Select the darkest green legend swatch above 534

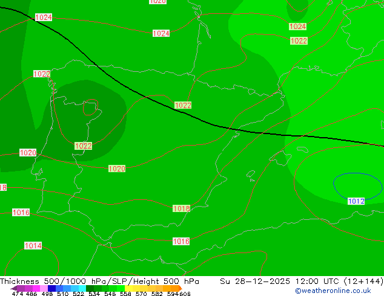pyautogui.click(x=90, y=288)
